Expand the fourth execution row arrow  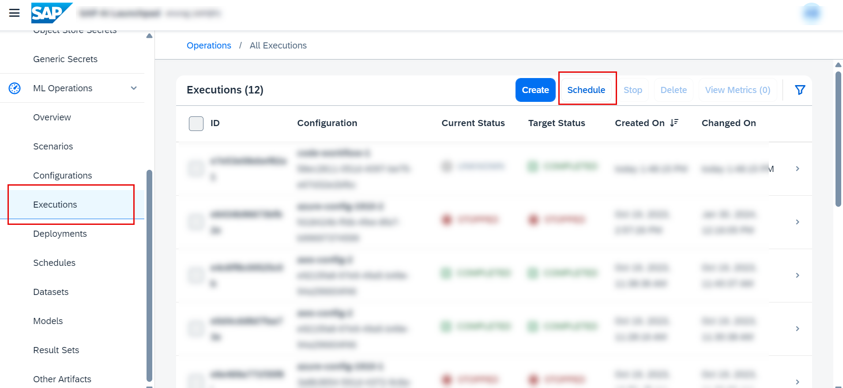(797, 329)
